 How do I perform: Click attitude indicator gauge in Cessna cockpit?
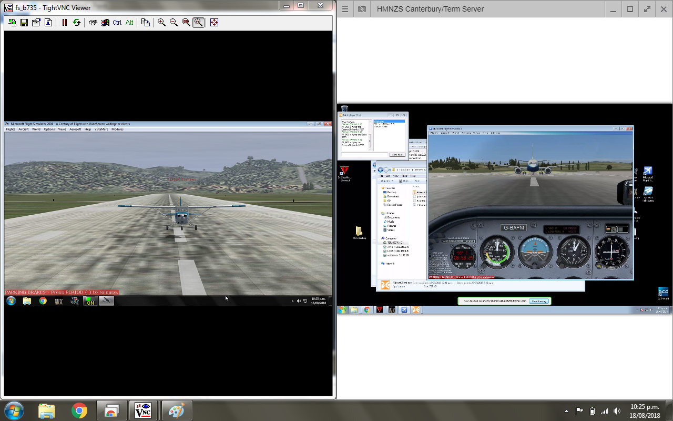pos(535,252)
